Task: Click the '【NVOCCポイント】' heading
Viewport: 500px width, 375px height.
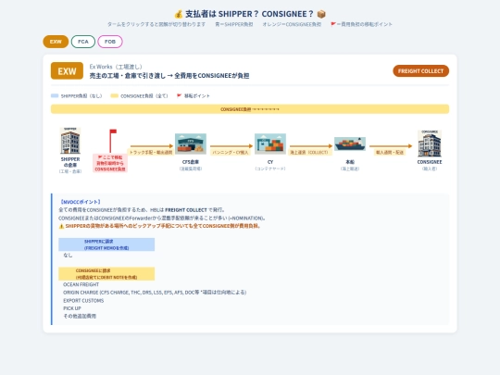Action: 81,202
